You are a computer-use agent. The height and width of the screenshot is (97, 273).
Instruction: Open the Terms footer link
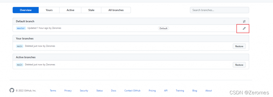point(53,91)
